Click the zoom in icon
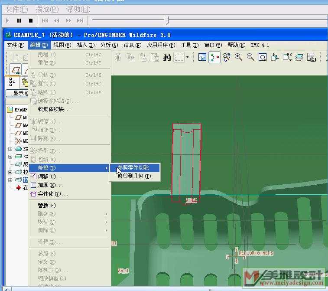 click(x=238, y=57)
